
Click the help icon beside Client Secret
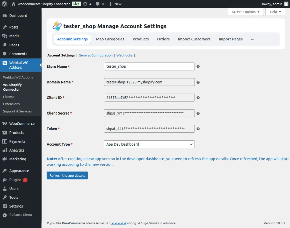(x=198, y=113)
